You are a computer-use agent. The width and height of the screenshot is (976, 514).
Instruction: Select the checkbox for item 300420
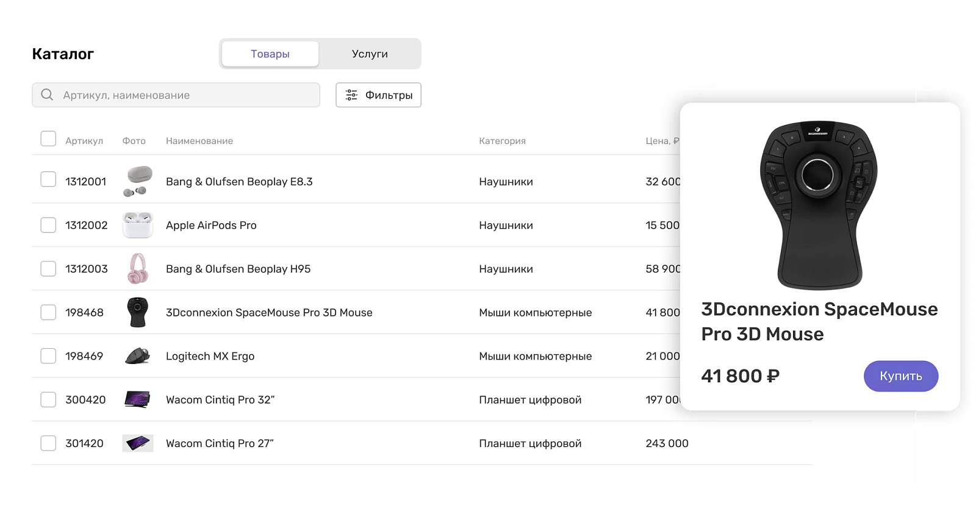coord(48,399)
